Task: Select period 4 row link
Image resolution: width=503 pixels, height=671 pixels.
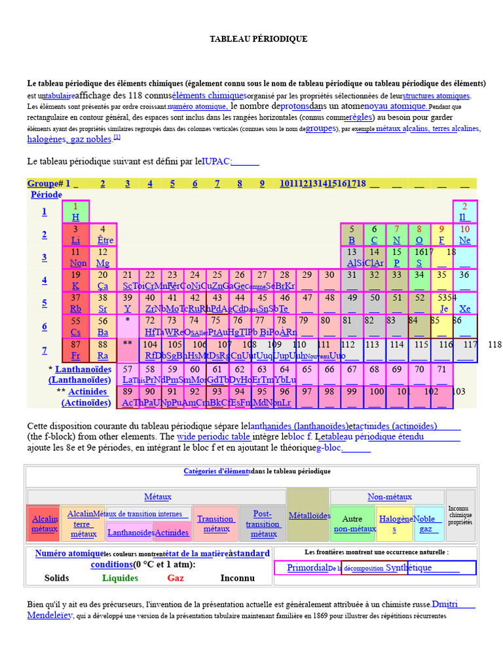Action: (x=45, y=280)
